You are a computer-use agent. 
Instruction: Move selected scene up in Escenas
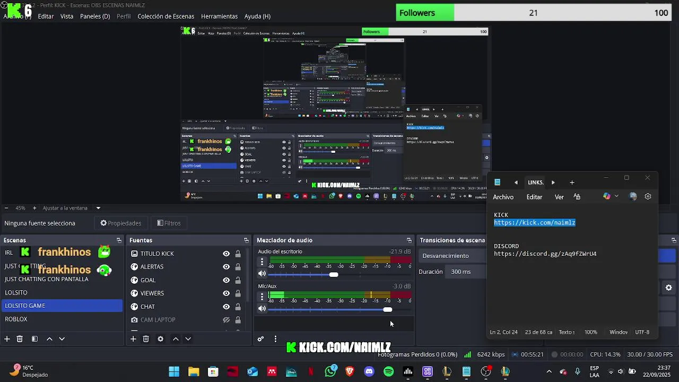pos(49,339)
